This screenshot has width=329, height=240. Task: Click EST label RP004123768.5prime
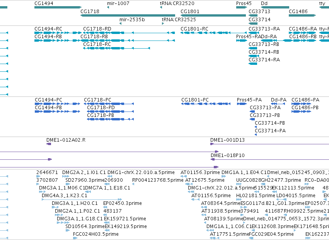point(158,180)
